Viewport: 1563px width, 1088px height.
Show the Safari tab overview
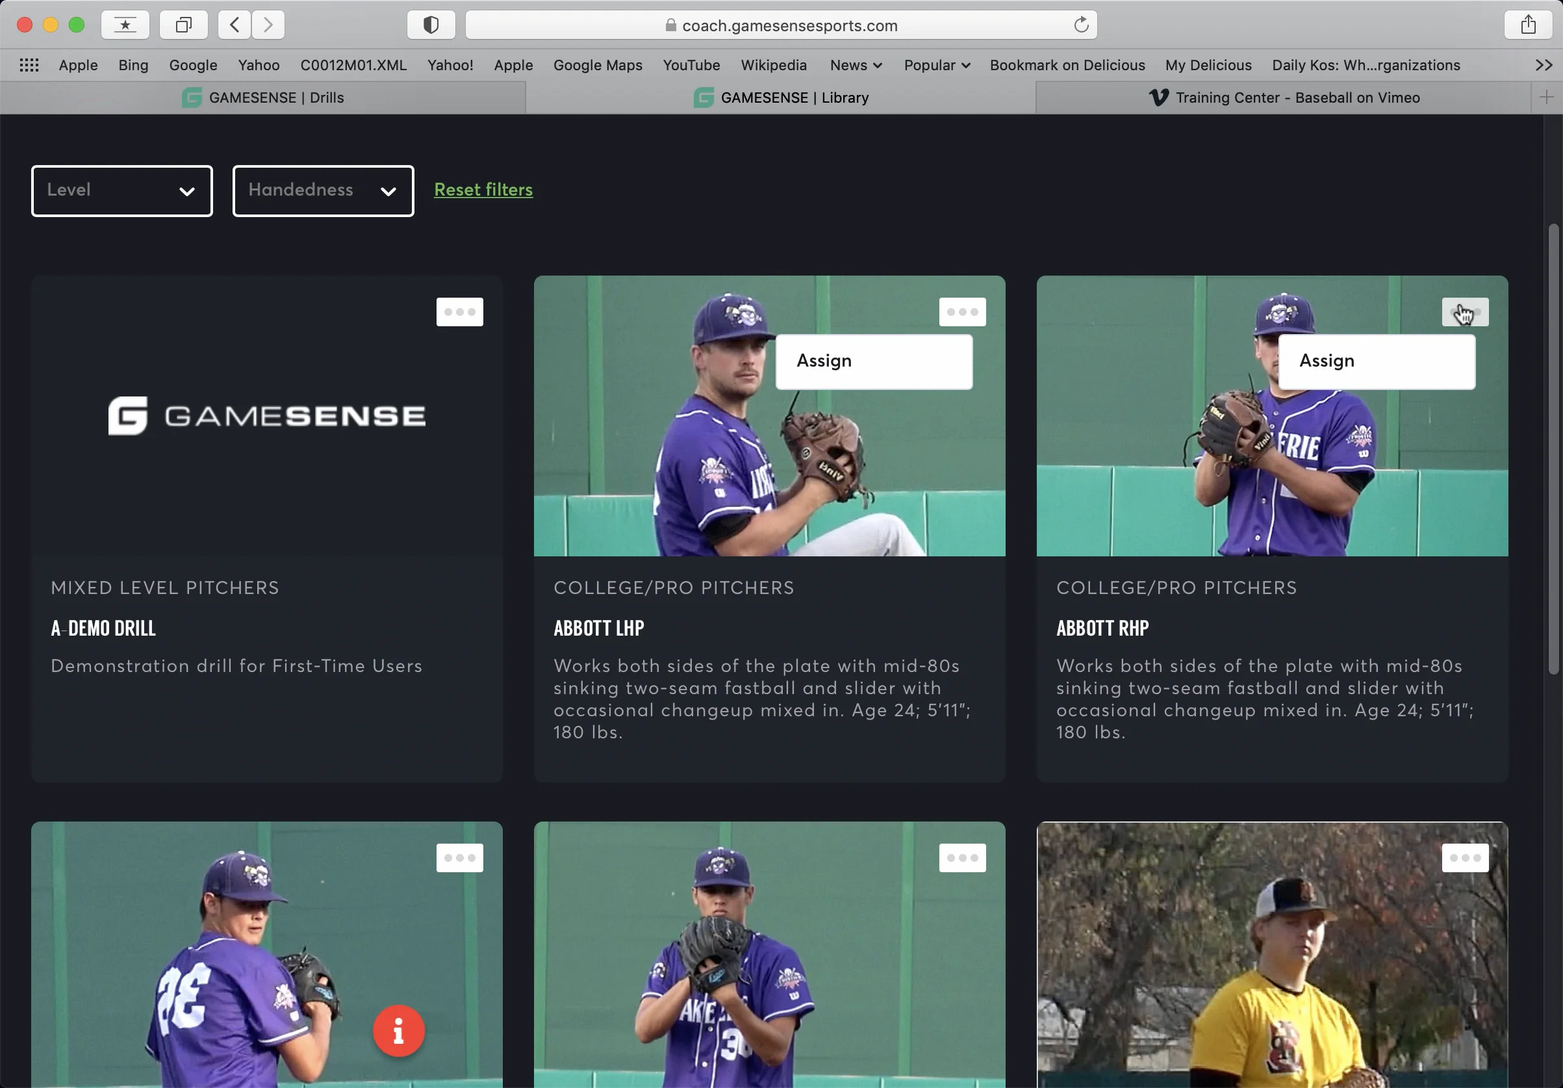(183, 25)
